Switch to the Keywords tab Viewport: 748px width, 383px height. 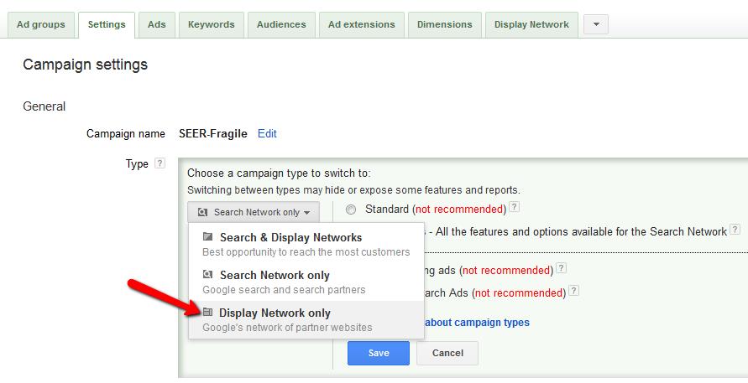[211, 25]
